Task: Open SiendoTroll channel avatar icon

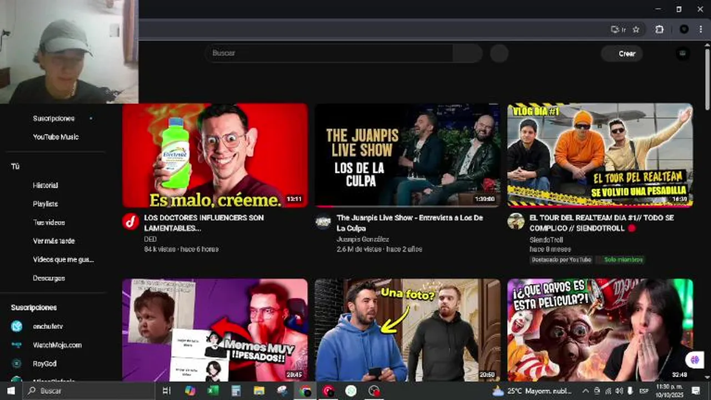Action: coord(516,222)
